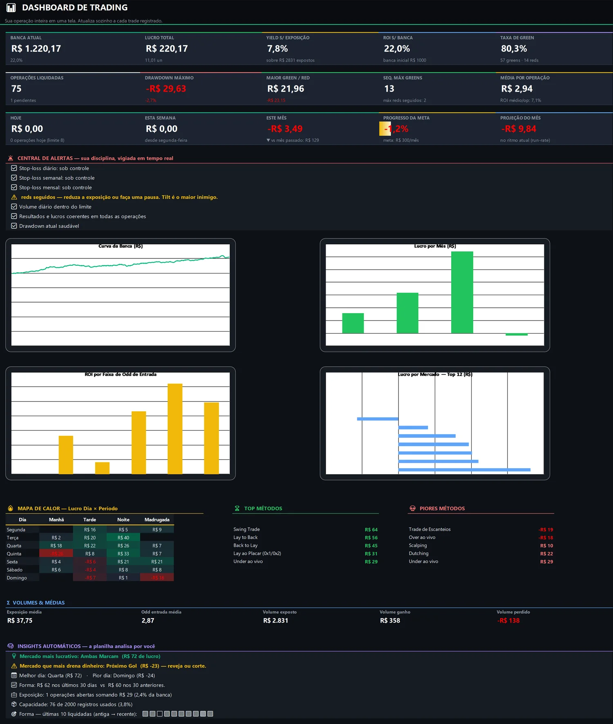Screen dimensions: 613x724
Task: Select the Projeção do Mês value -R$ 9,84
Action: click(519, 129)
